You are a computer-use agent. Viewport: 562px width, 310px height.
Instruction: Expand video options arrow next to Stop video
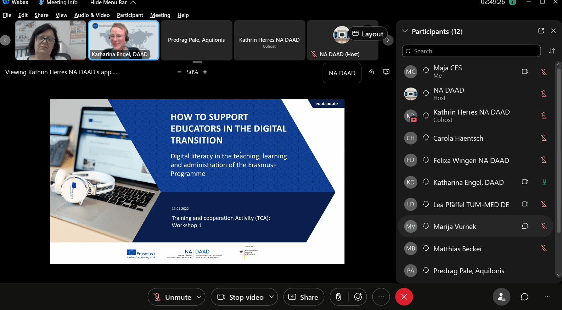pos(271,297)
